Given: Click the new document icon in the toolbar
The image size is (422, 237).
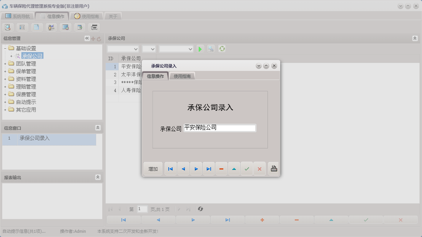Looking at the screenshot, I should click(37, 27).
